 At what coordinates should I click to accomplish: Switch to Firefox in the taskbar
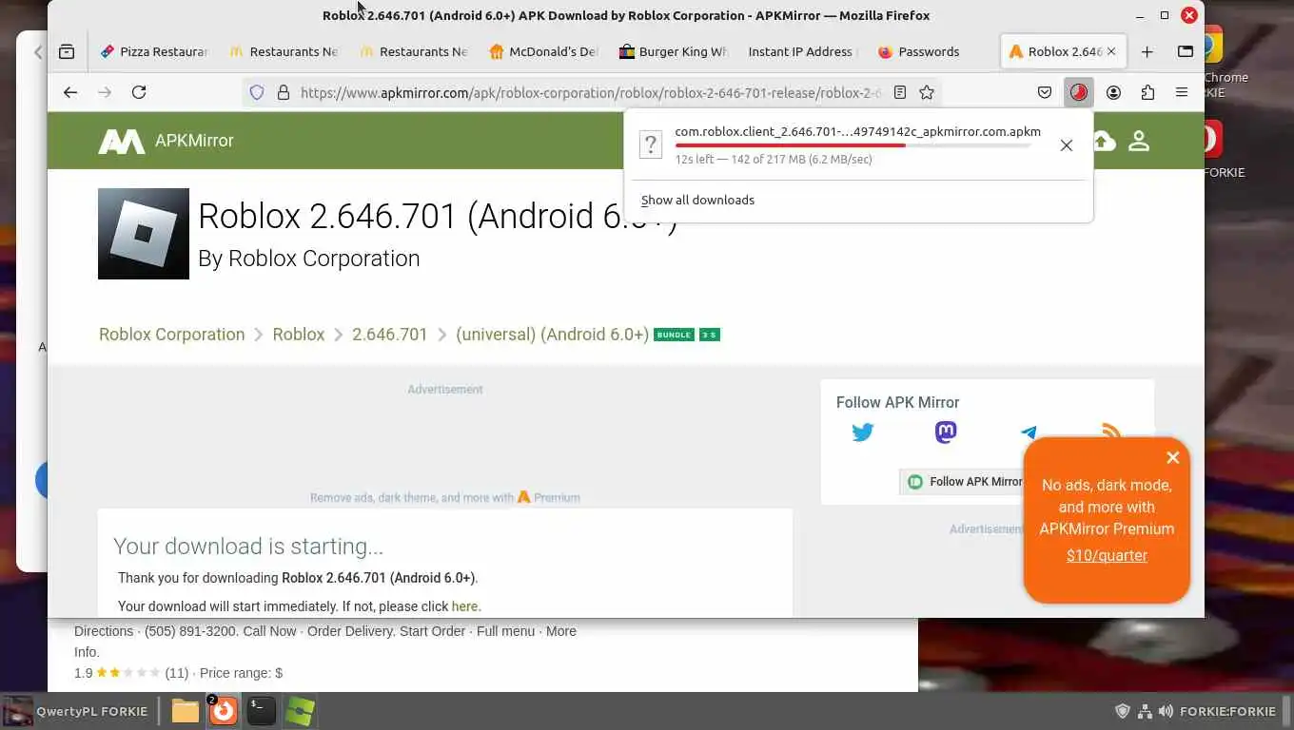pos(224,710)
